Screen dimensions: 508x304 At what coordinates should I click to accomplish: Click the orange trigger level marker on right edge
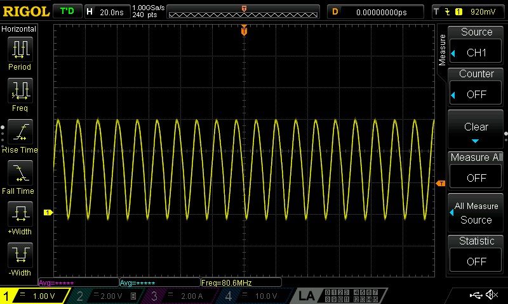click(x=441, y=184)
